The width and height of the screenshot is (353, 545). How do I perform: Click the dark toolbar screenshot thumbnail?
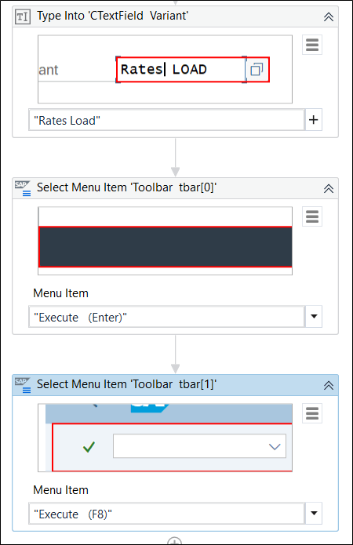166,247
